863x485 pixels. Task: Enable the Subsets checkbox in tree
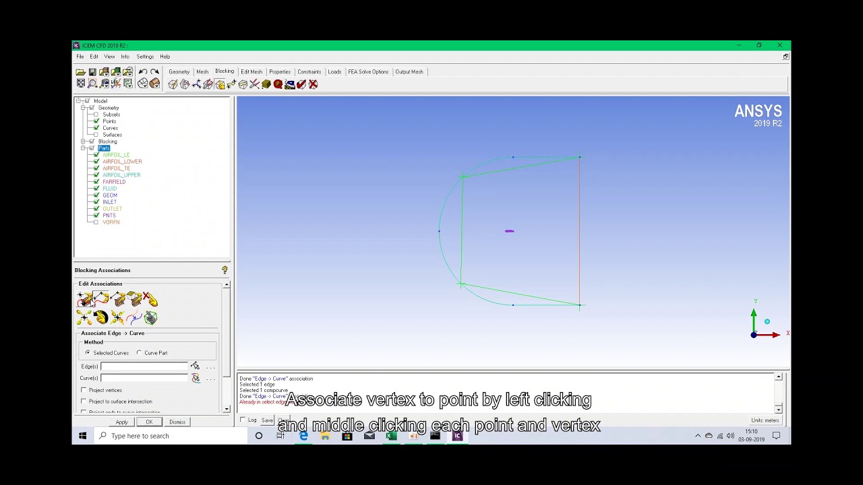(96, 115)
